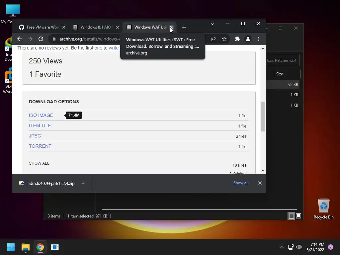Click Chrome icon in taskbar
This screenshot has height=255, width=340.
[x=40, y=247]
